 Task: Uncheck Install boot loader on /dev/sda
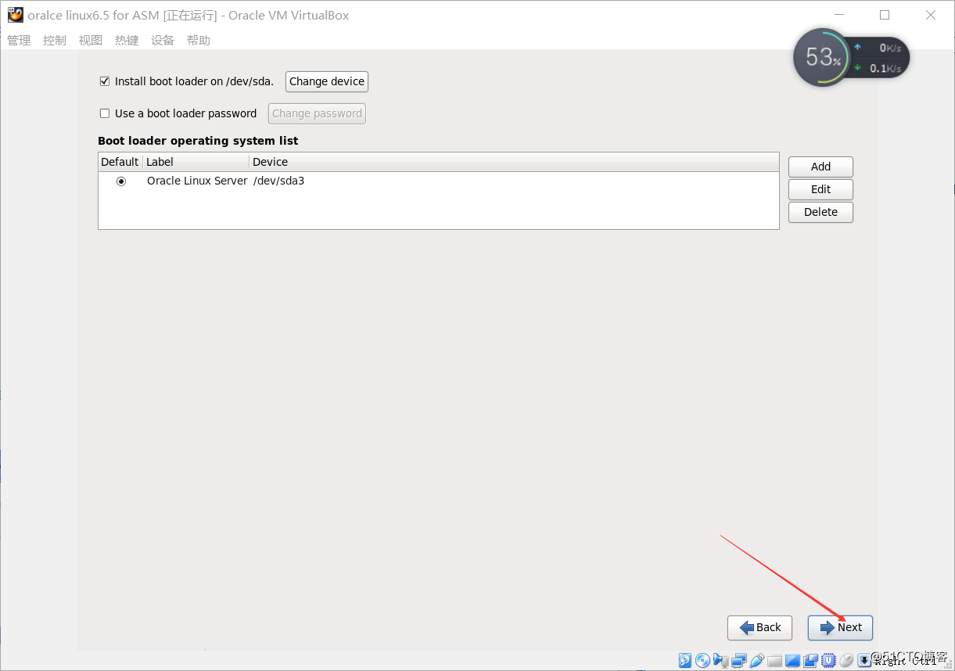click(105, 81)
